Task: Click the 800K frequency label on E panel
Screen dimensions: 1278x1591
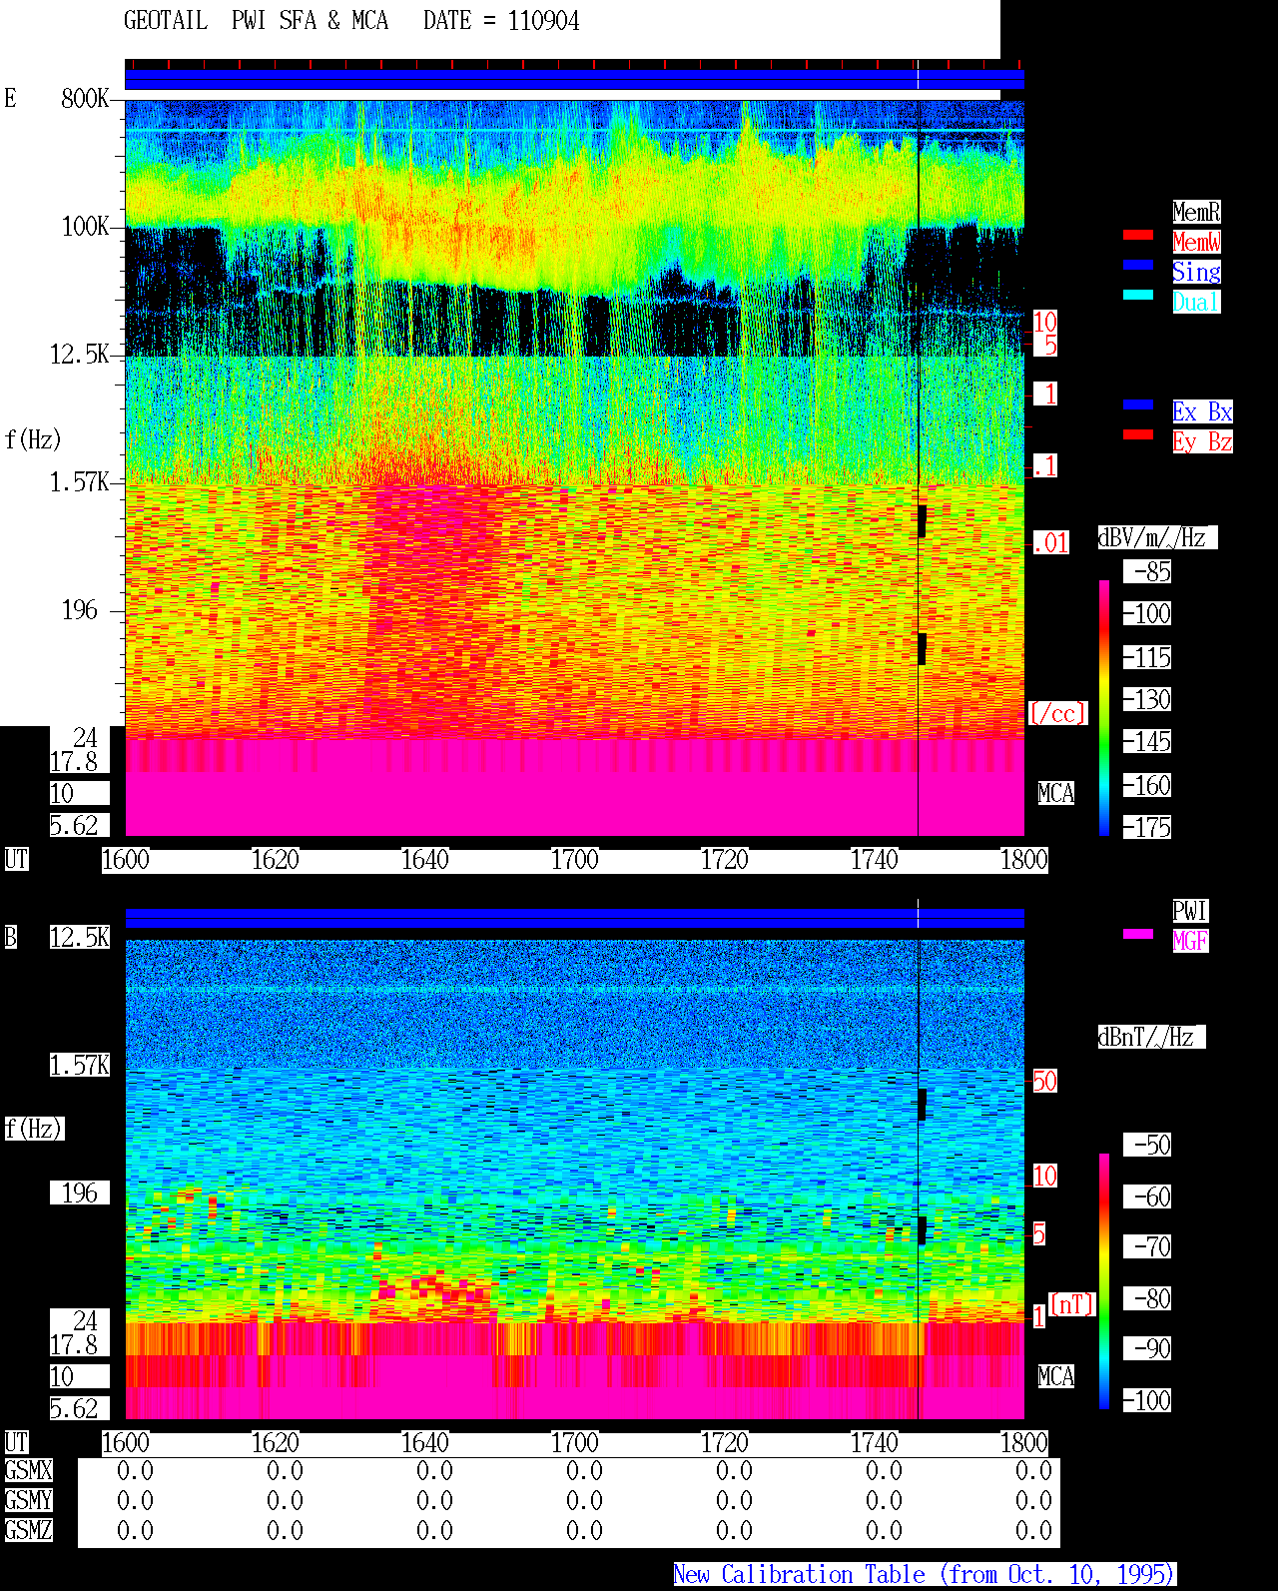Action: [x=85, y=99]
